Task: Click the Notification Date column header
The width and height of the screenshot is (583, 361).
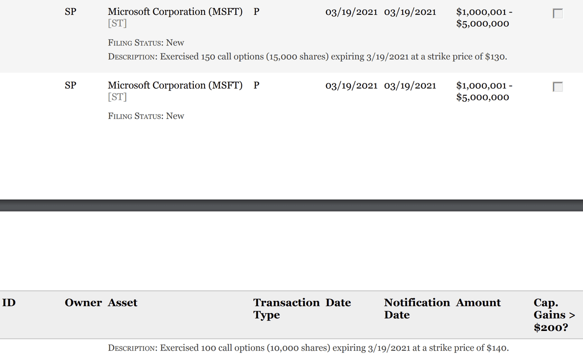Action: point(417,309)
